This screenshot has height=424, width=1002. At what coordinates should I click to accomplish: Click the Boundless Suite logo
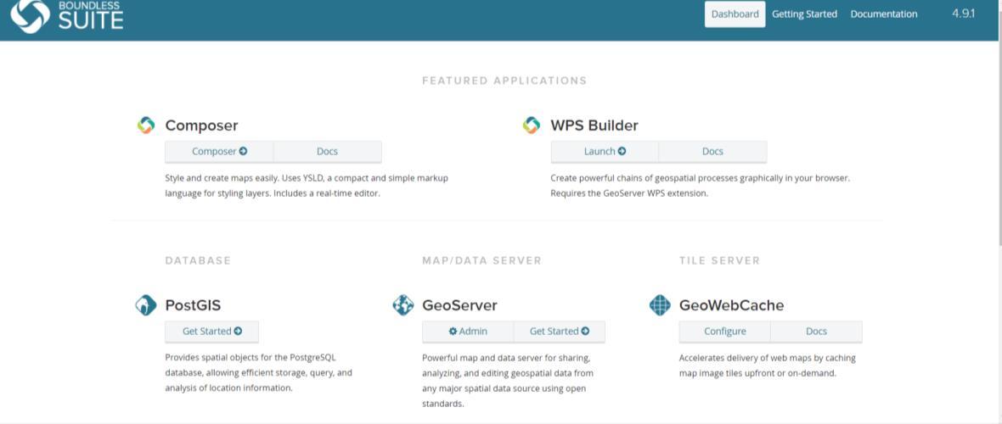pos(67,15)
